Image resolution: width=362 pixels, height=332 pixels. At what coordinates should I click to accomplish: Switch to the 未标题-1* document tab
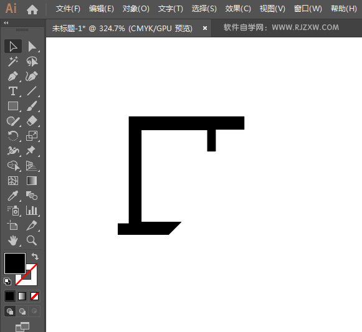[122, 29]
